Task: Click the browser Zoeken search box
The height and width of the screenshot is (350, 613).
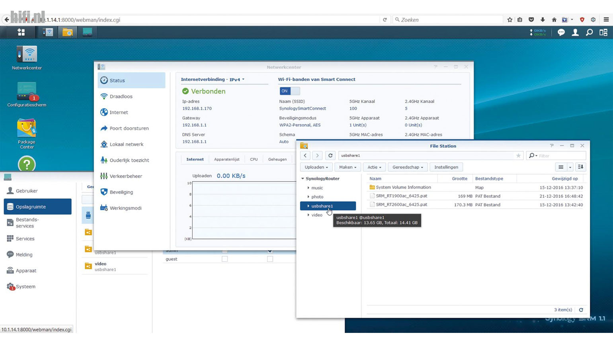Action: (447, 19)
